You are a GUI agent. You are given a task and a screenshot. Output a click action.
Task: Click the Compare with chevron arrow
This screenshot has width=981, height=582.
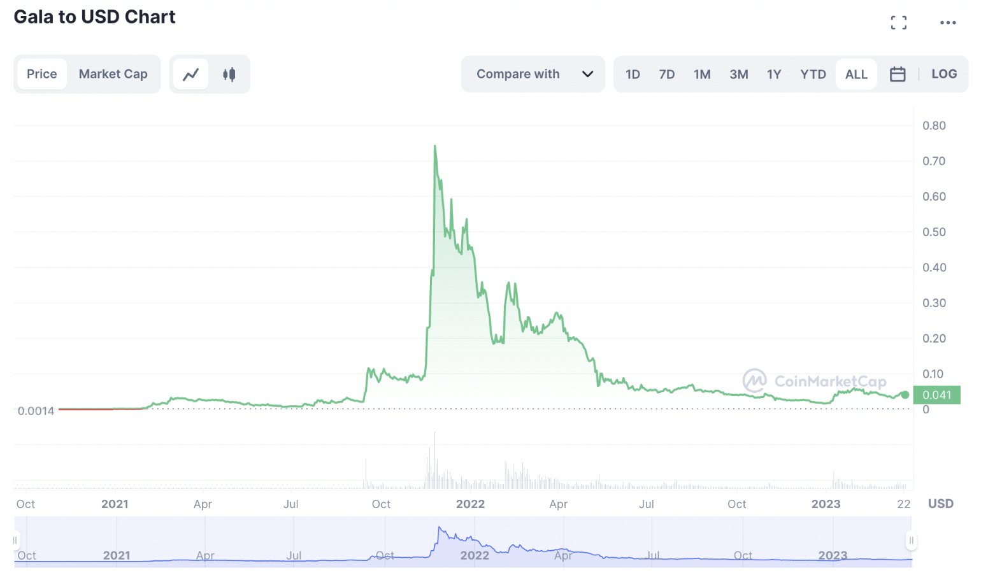click(x=587, y=75)
